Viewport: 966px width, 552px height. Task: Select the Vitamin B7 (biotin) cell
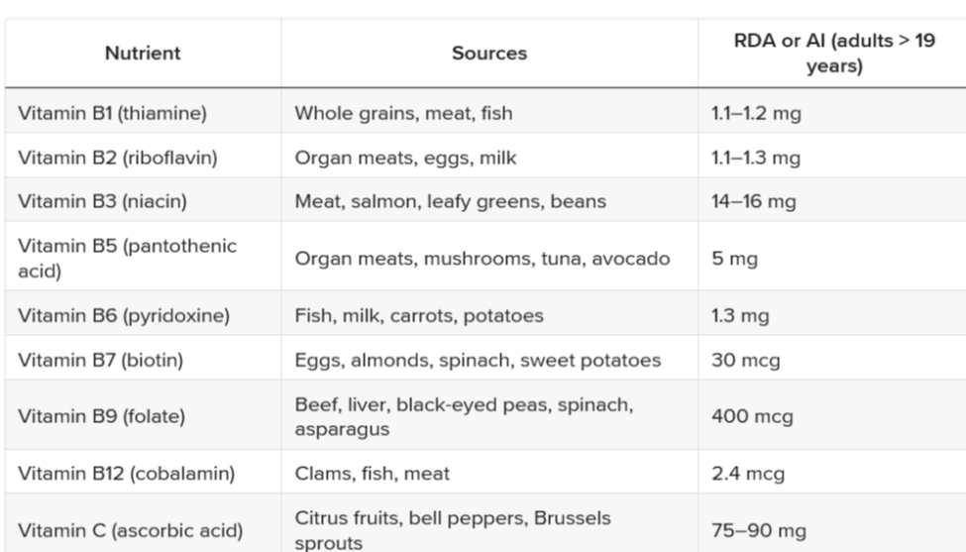[x=100, y=360]
